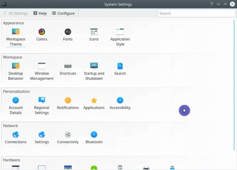This screenshot has width=237, height=170.
Task: Open the Network Settings globe module
Action: point(42,138)
